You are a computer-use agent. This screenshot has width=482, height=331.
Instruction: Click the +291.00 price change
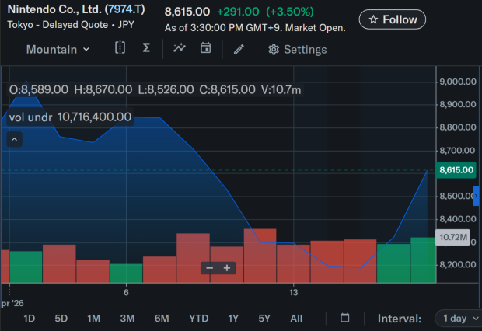[x=238, y=12]
